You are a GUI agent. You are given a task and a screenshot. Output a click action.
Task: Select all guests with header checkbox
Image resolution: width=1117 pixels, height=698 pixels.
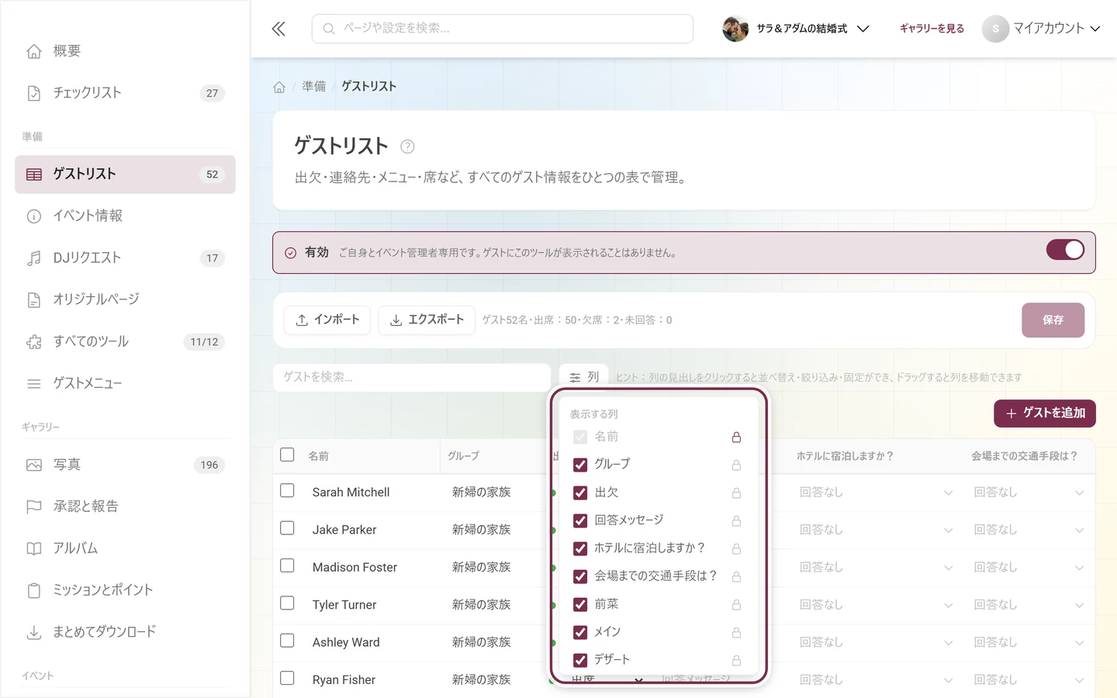coord(287,454)
